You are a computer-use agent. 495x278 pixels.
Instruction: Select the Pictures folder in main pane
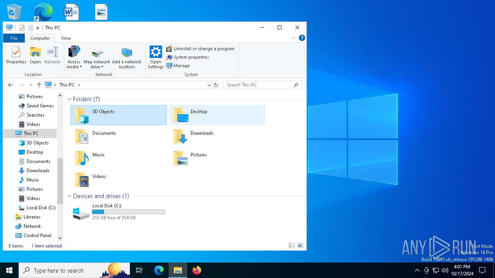217,158
